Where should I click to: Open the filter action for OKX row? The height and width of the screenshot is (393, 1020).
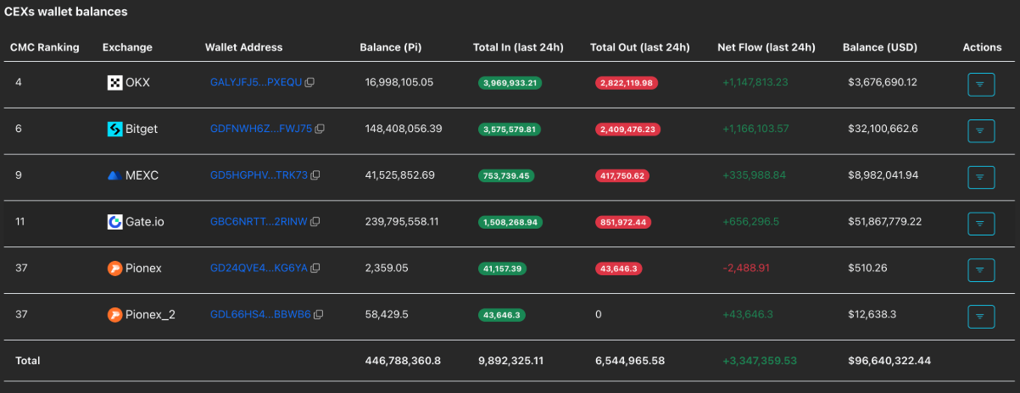[980, 85]
